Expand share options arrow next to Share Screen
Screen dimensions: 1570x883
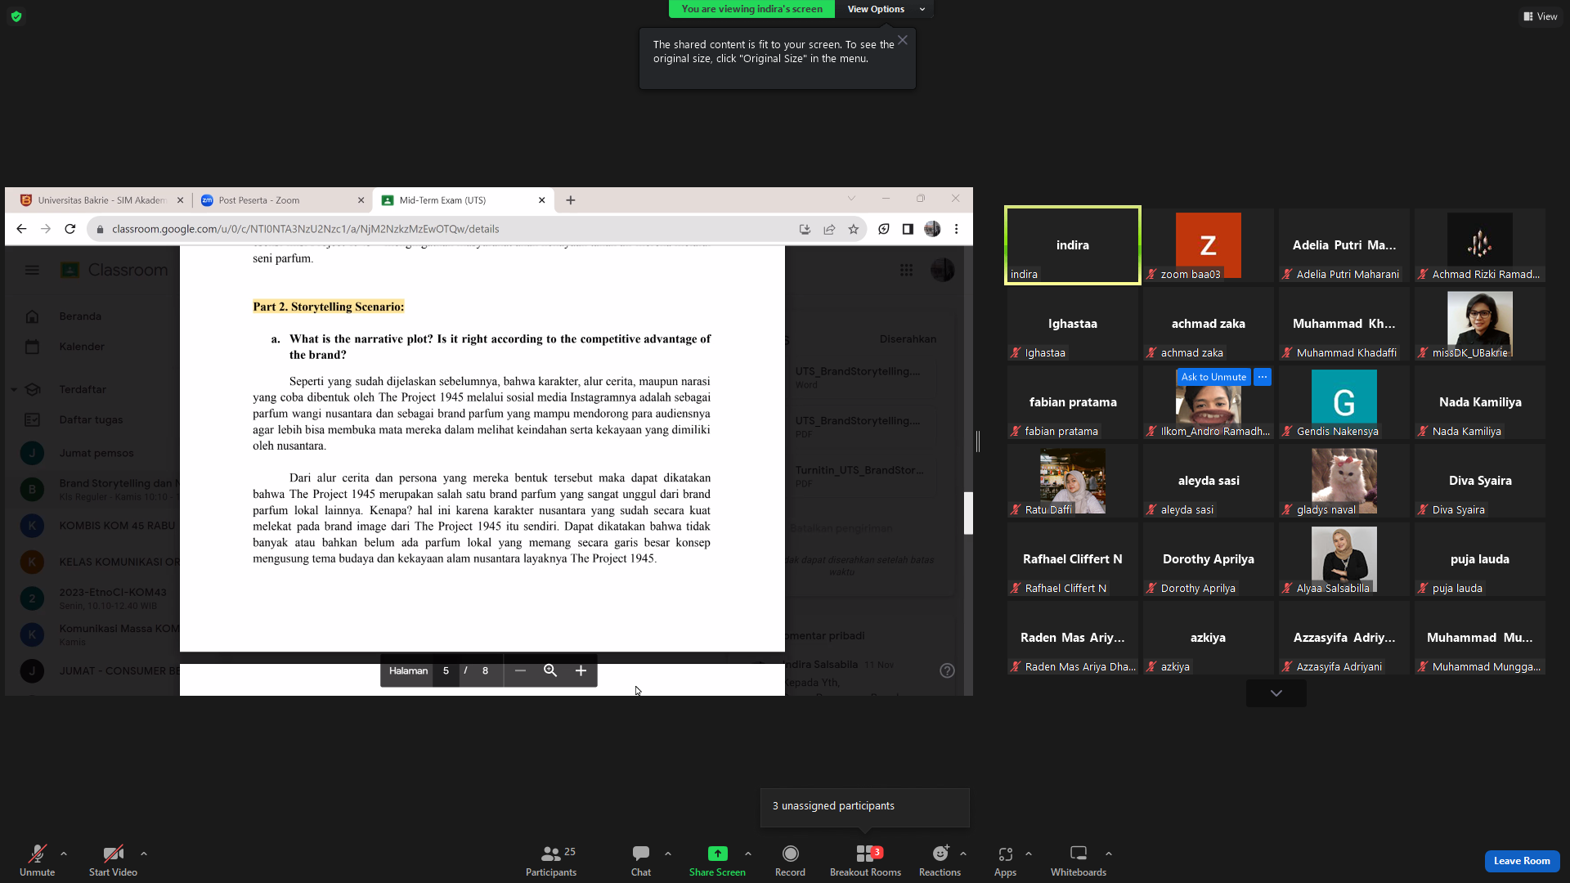(748, 854)
